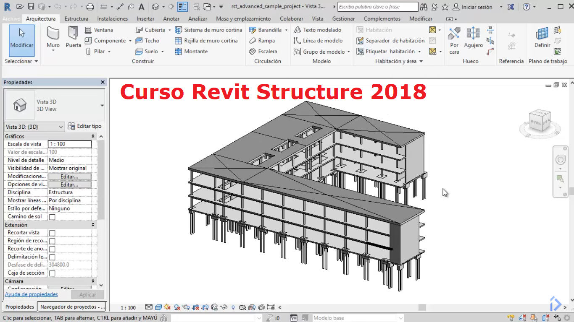Open the Insertar menu tab
The image size is (574, 322).
click(145, 18)
